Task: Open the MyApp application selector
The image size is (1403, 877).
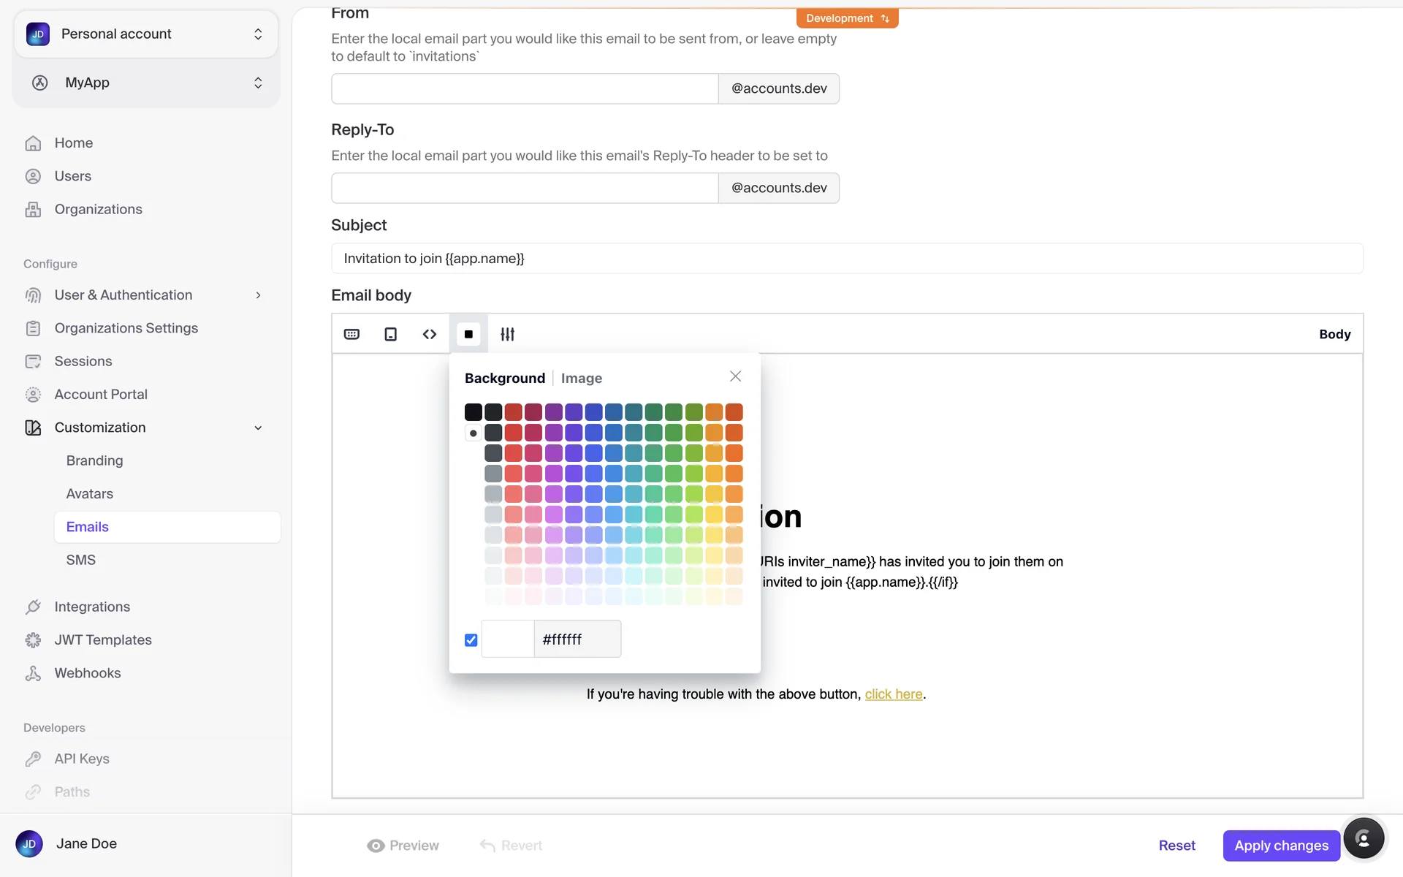Action: point(146,83)
